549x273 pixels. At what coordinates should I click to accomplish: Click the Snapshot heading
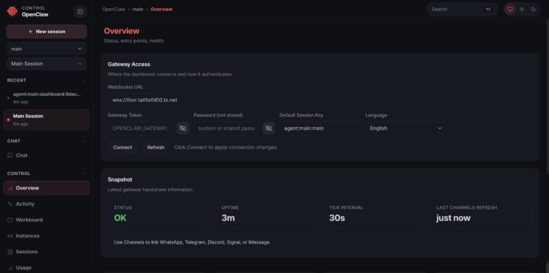click(119, 179)
